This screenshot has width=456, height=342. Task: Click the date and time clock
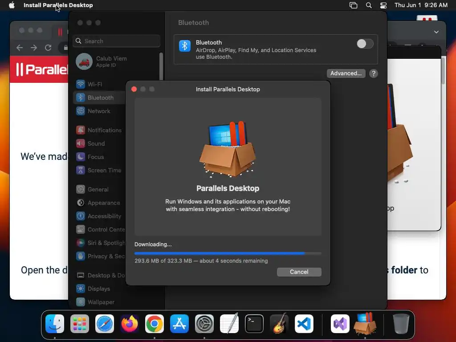click(x=421, y=5)
